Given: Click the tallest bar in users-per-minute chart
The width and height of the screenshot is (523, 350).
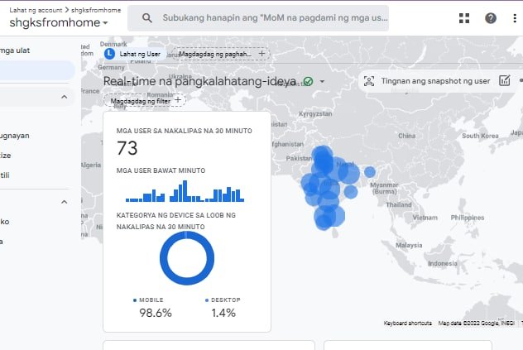Looking at the screenshot, I should (185, 190).
